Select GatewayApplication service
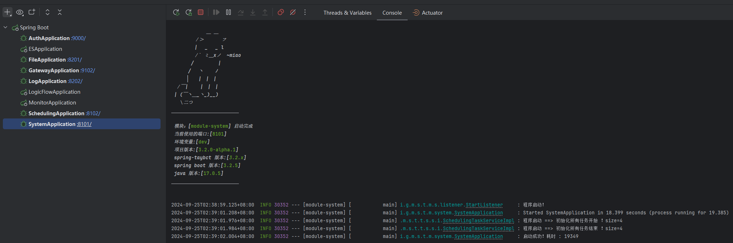Viewport: 733px width, 243px height. tap(54, 71)
